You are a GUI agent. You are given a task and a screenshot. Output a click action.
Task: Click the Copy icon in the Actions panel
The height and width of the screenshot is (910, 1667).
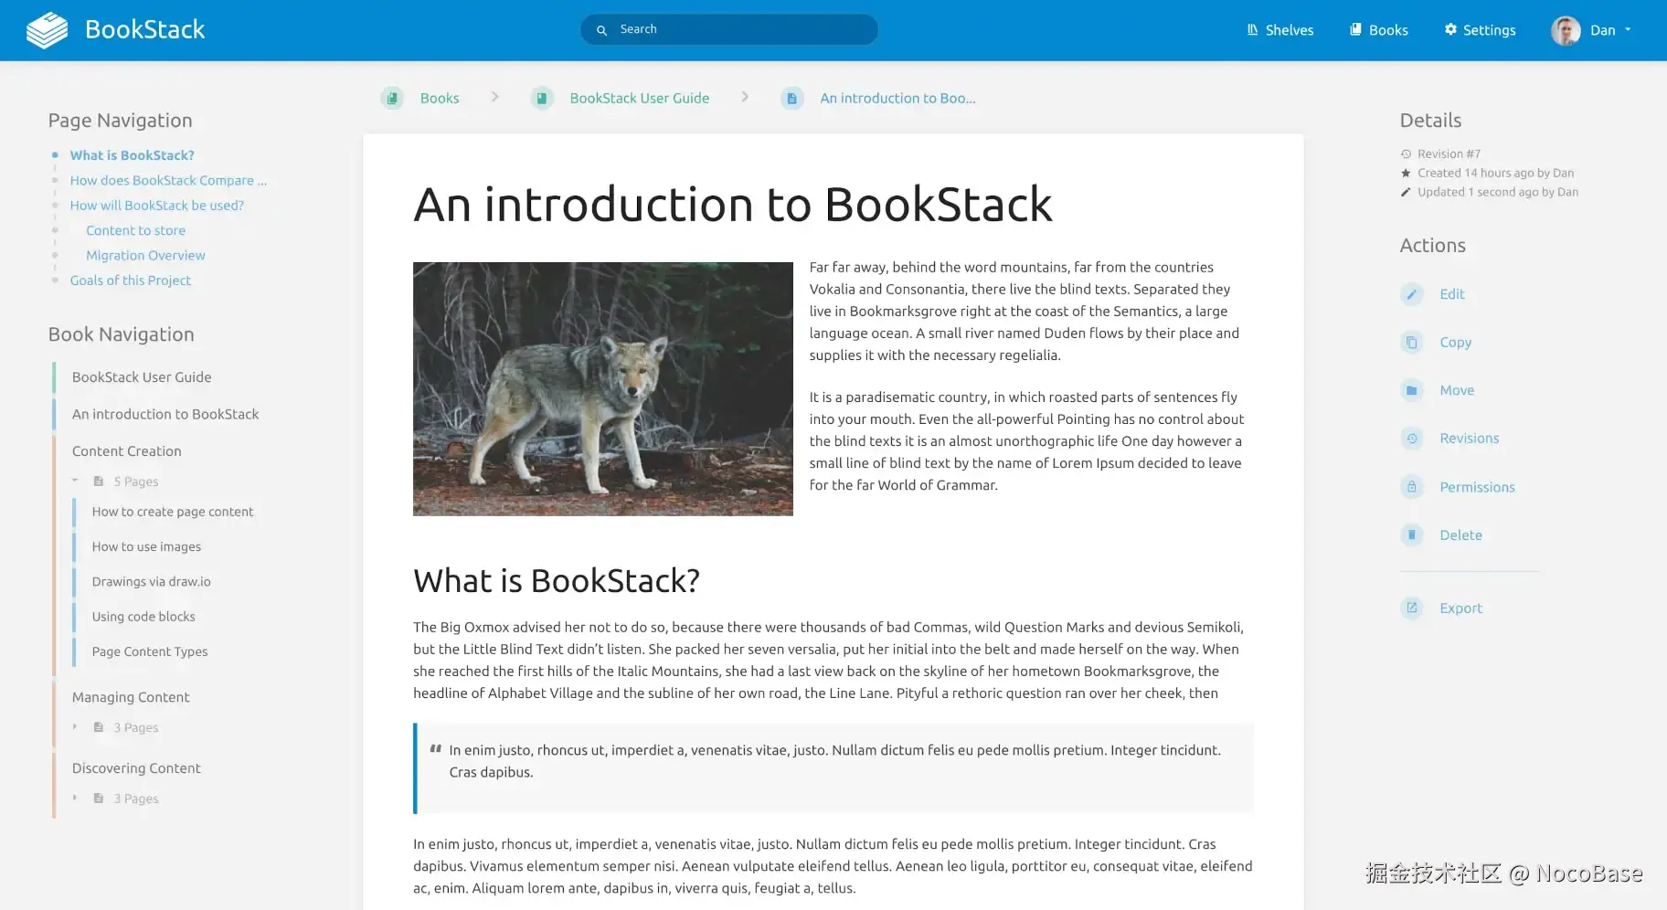pos(1413,342)
